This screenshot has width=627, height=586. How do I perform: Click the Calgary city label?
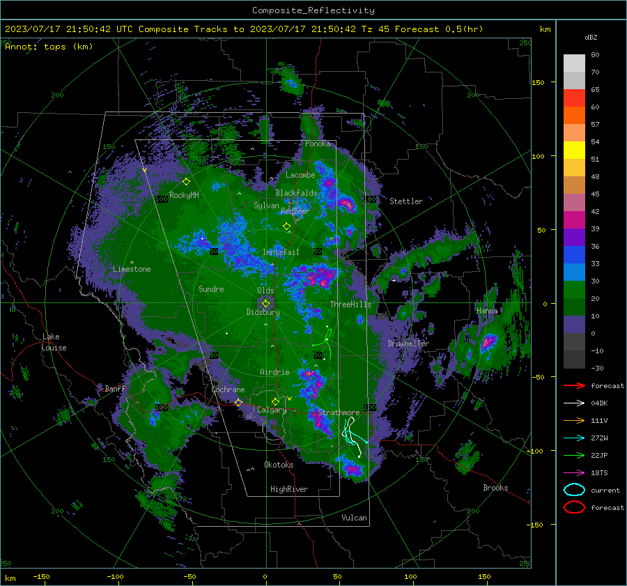coord(272,410)
